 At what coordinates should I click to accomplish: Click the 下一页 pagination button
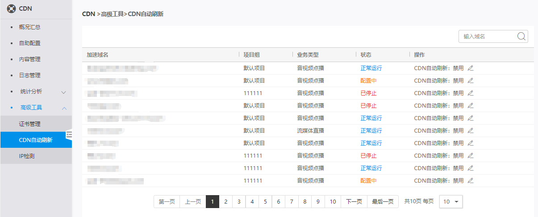[x=354, y=202]
